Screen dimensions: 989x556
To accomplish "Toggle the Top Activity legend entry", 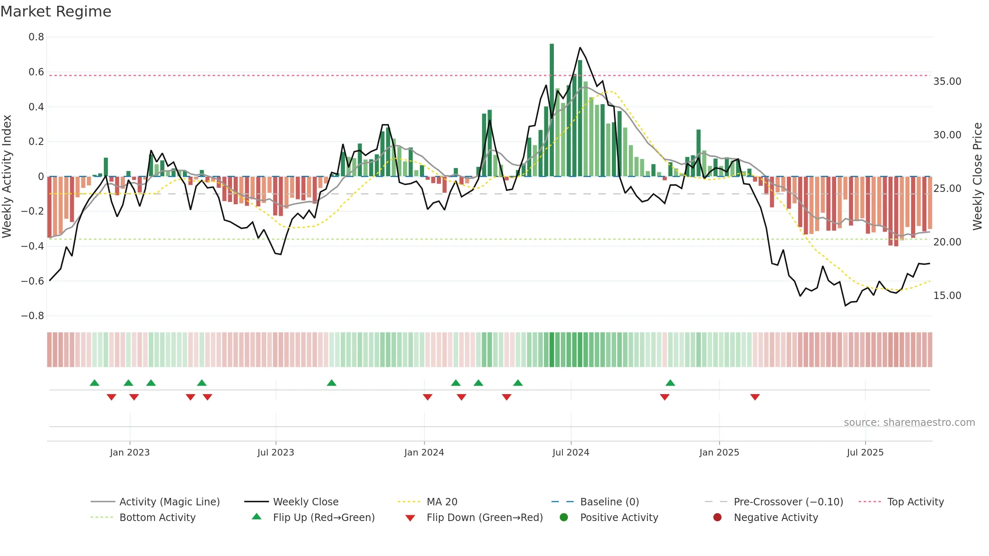I will (x=901, y=502).
